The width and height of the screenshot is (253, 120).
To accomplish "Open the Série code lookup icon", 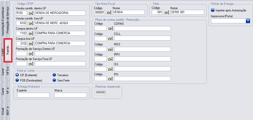I will (x=167, y=13).
